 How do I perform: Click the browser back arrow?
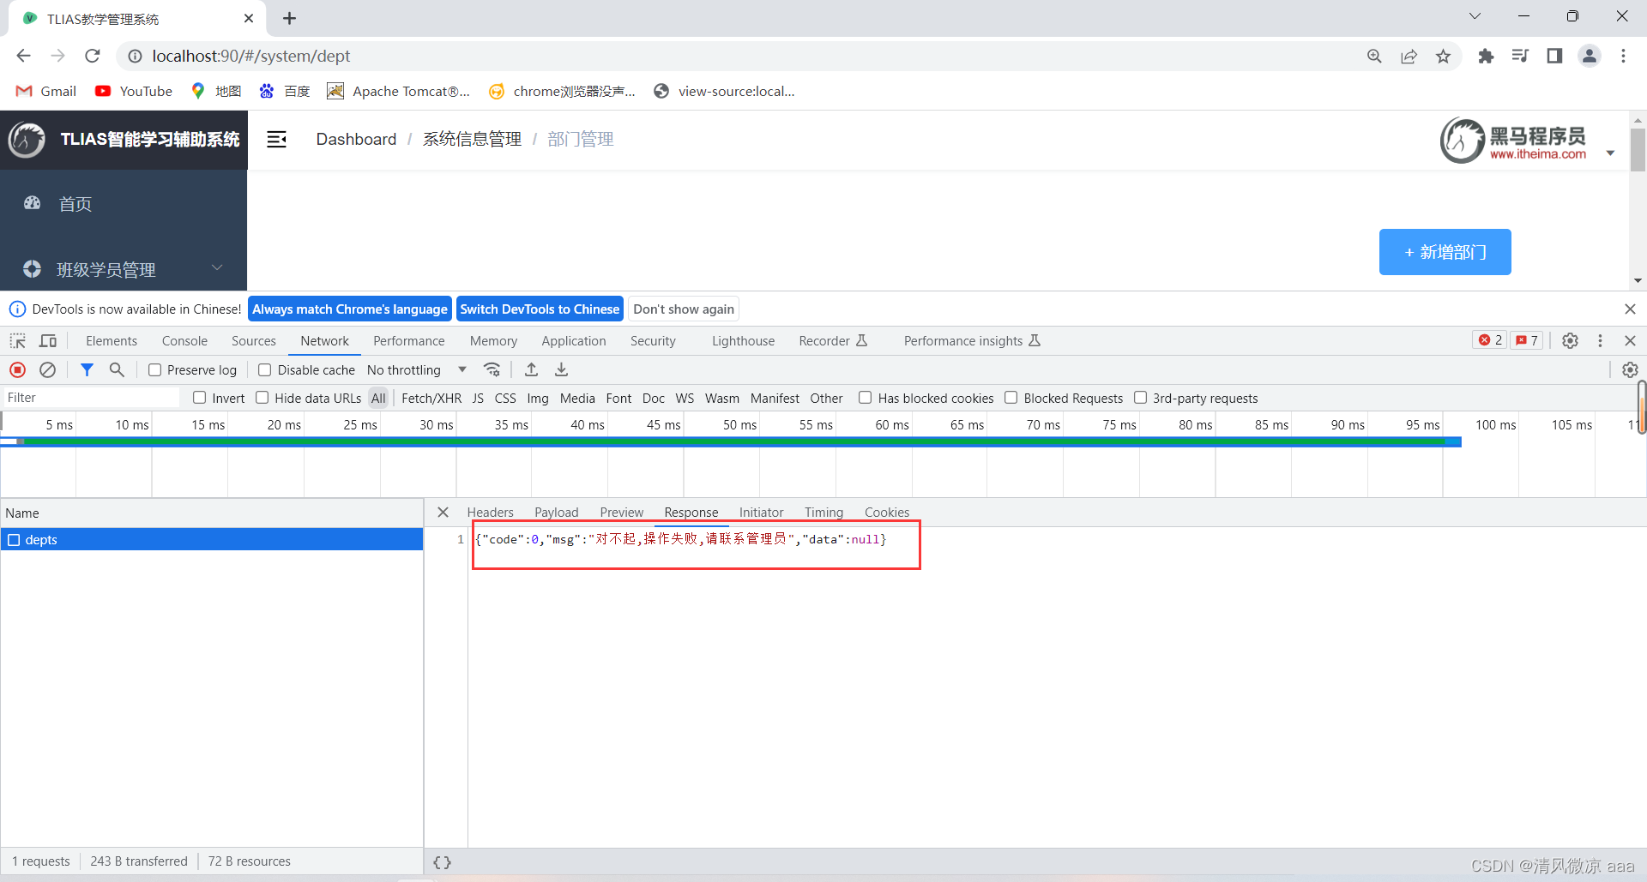point(23,56)
